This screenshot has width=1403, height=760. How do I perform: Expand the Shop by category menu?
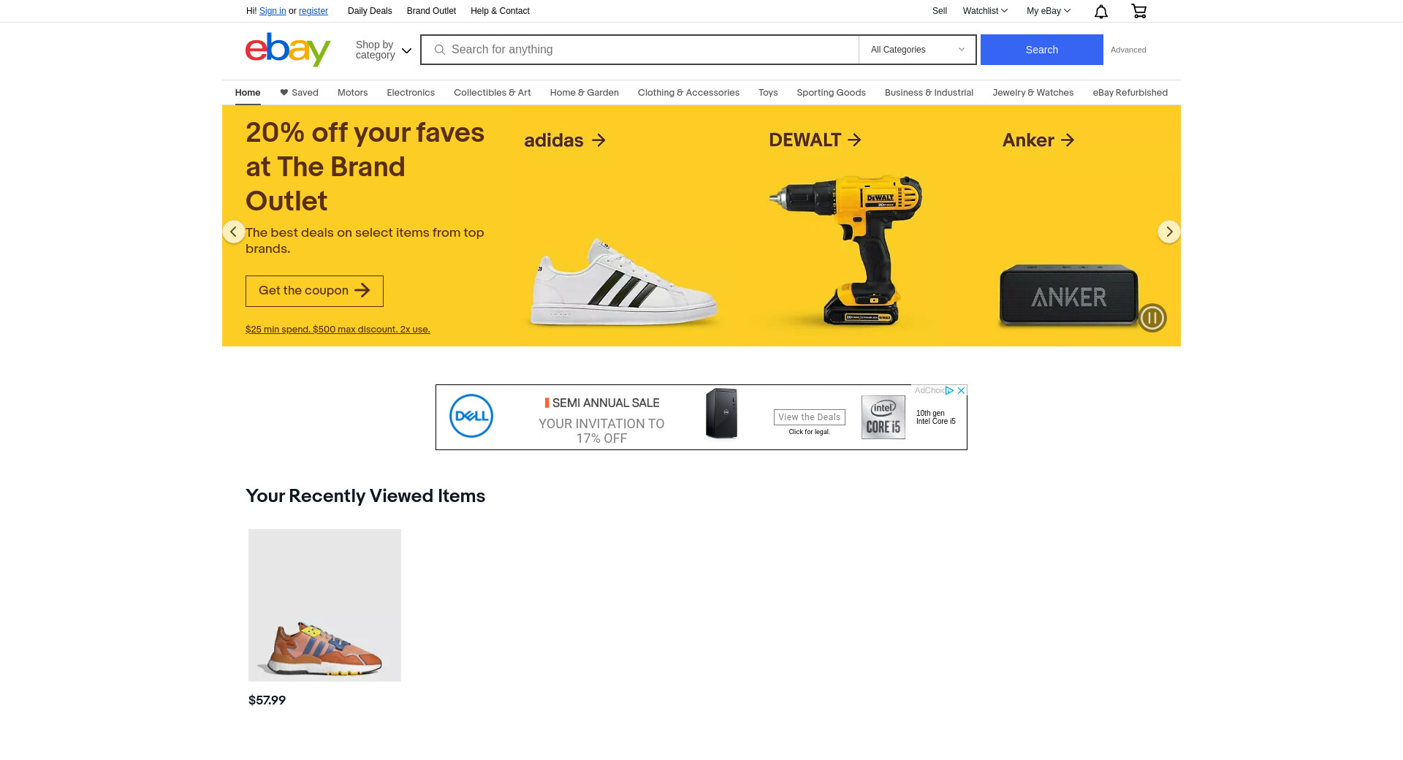[x=384, y=50]
